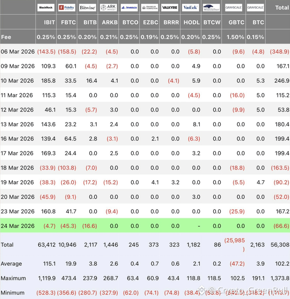This screenshot has width=290, height=299.
Task: Click FBTC cumulative total 10,946
Action: (67, 245)
